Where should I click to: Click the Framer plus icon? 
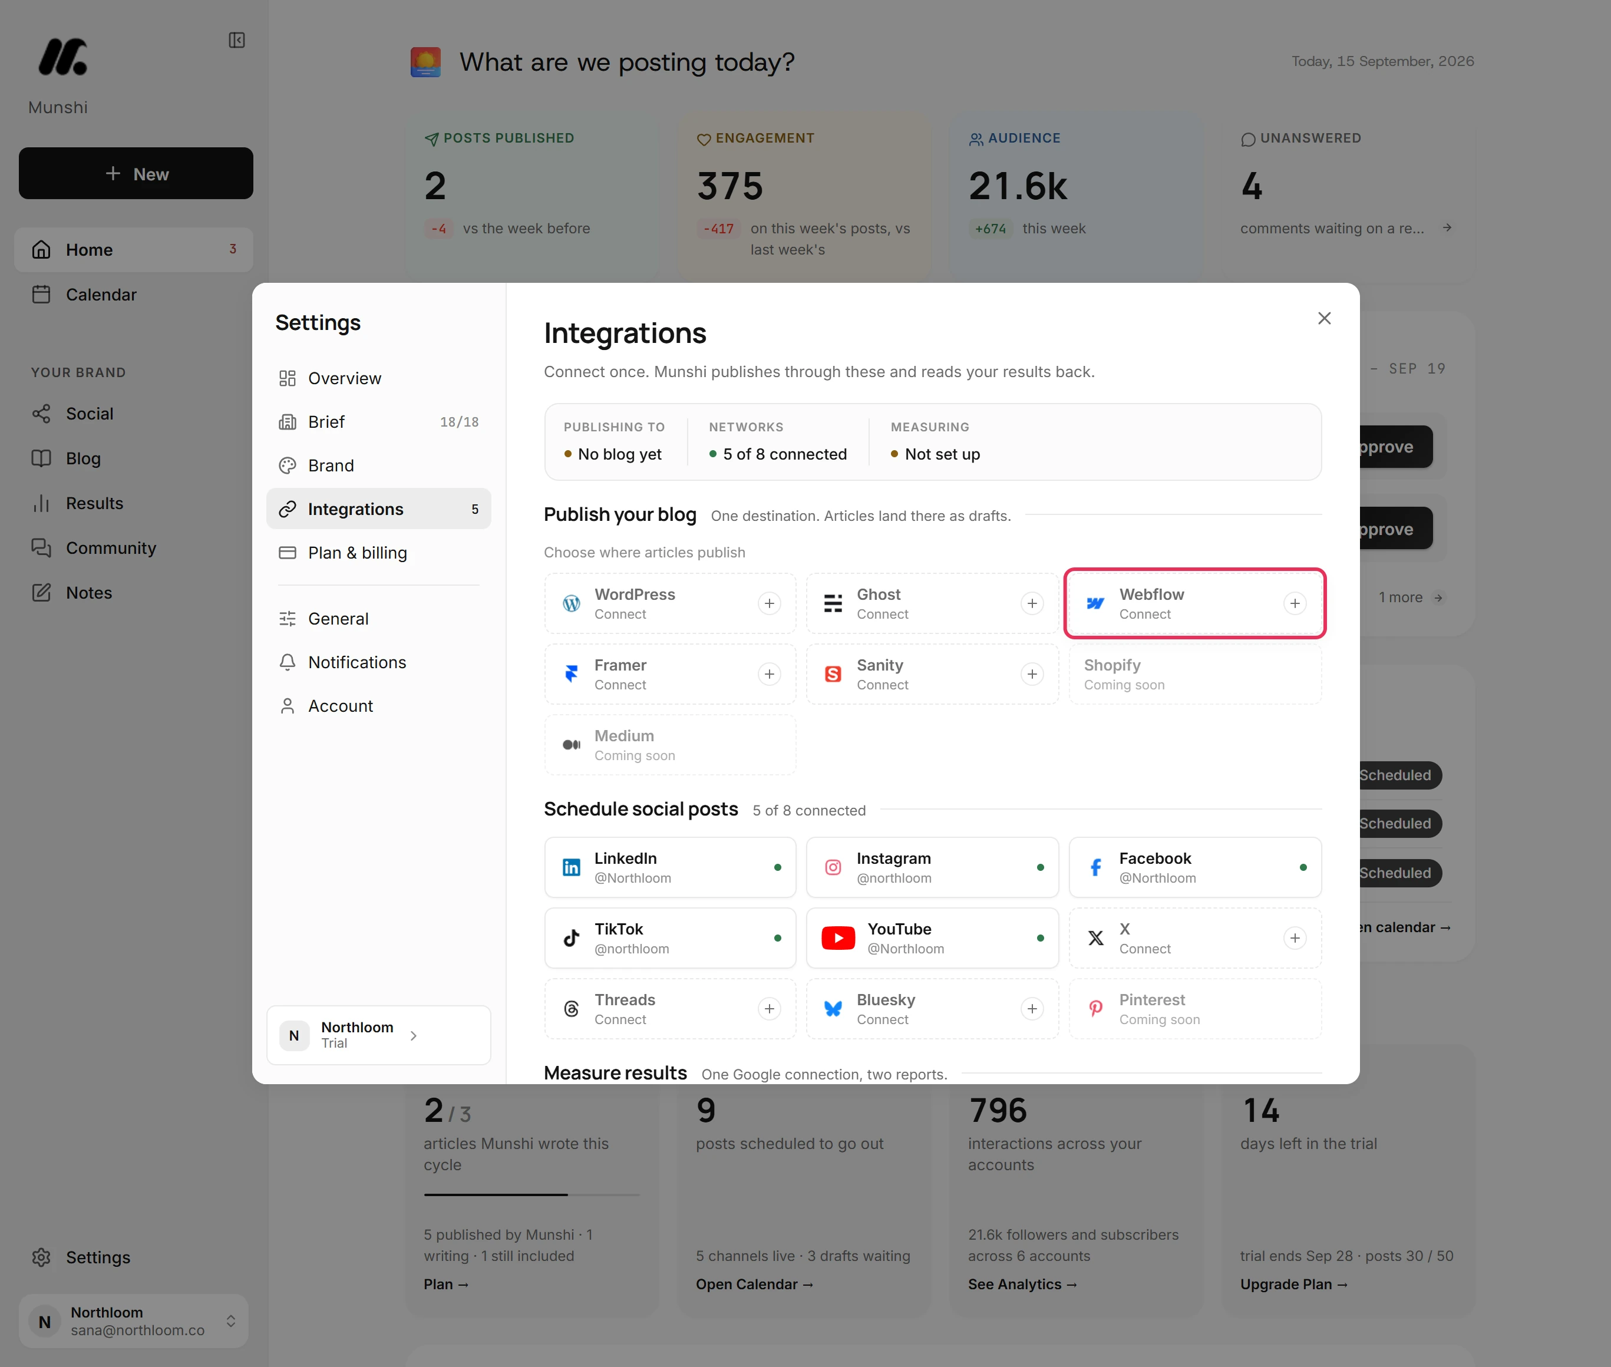pos(769,674)
